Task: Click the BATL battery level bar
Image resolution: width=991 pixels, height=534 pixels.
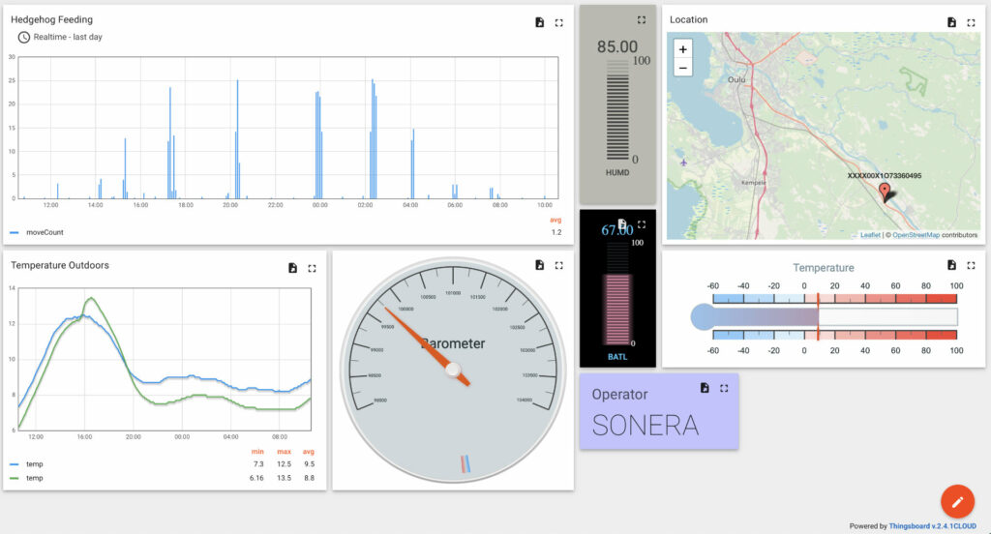Action: (617, 309)
